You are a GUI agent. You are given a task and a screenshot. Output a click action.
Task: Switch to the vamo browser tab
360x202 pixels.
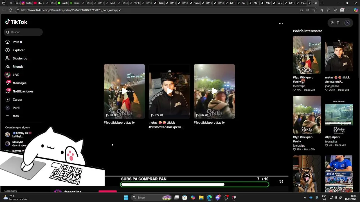click(x=195, y=3)
